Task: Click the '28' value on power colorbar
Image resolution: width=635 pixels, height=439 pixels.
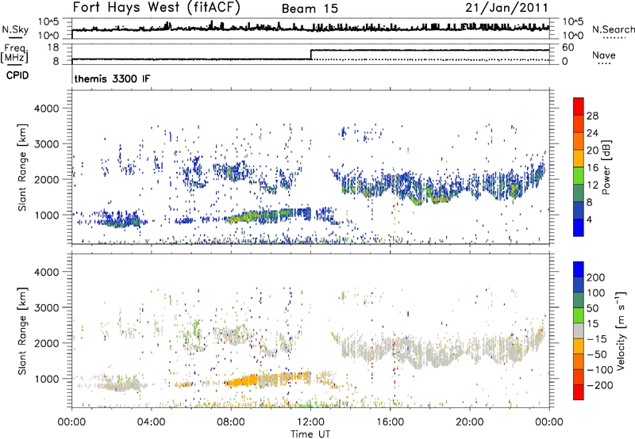Action: [592, 116]
